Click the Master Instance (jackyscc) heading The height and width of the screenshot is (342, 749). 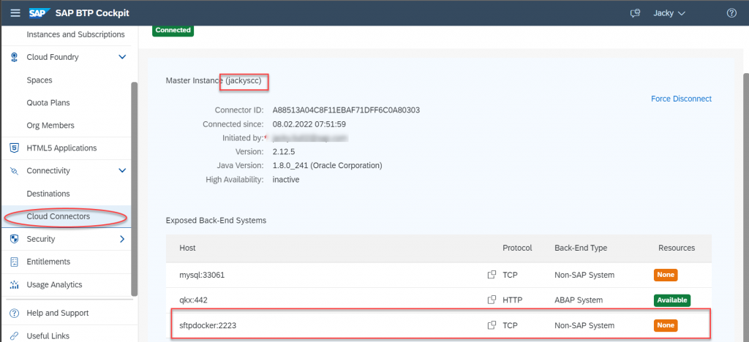[x=214, y=81]
